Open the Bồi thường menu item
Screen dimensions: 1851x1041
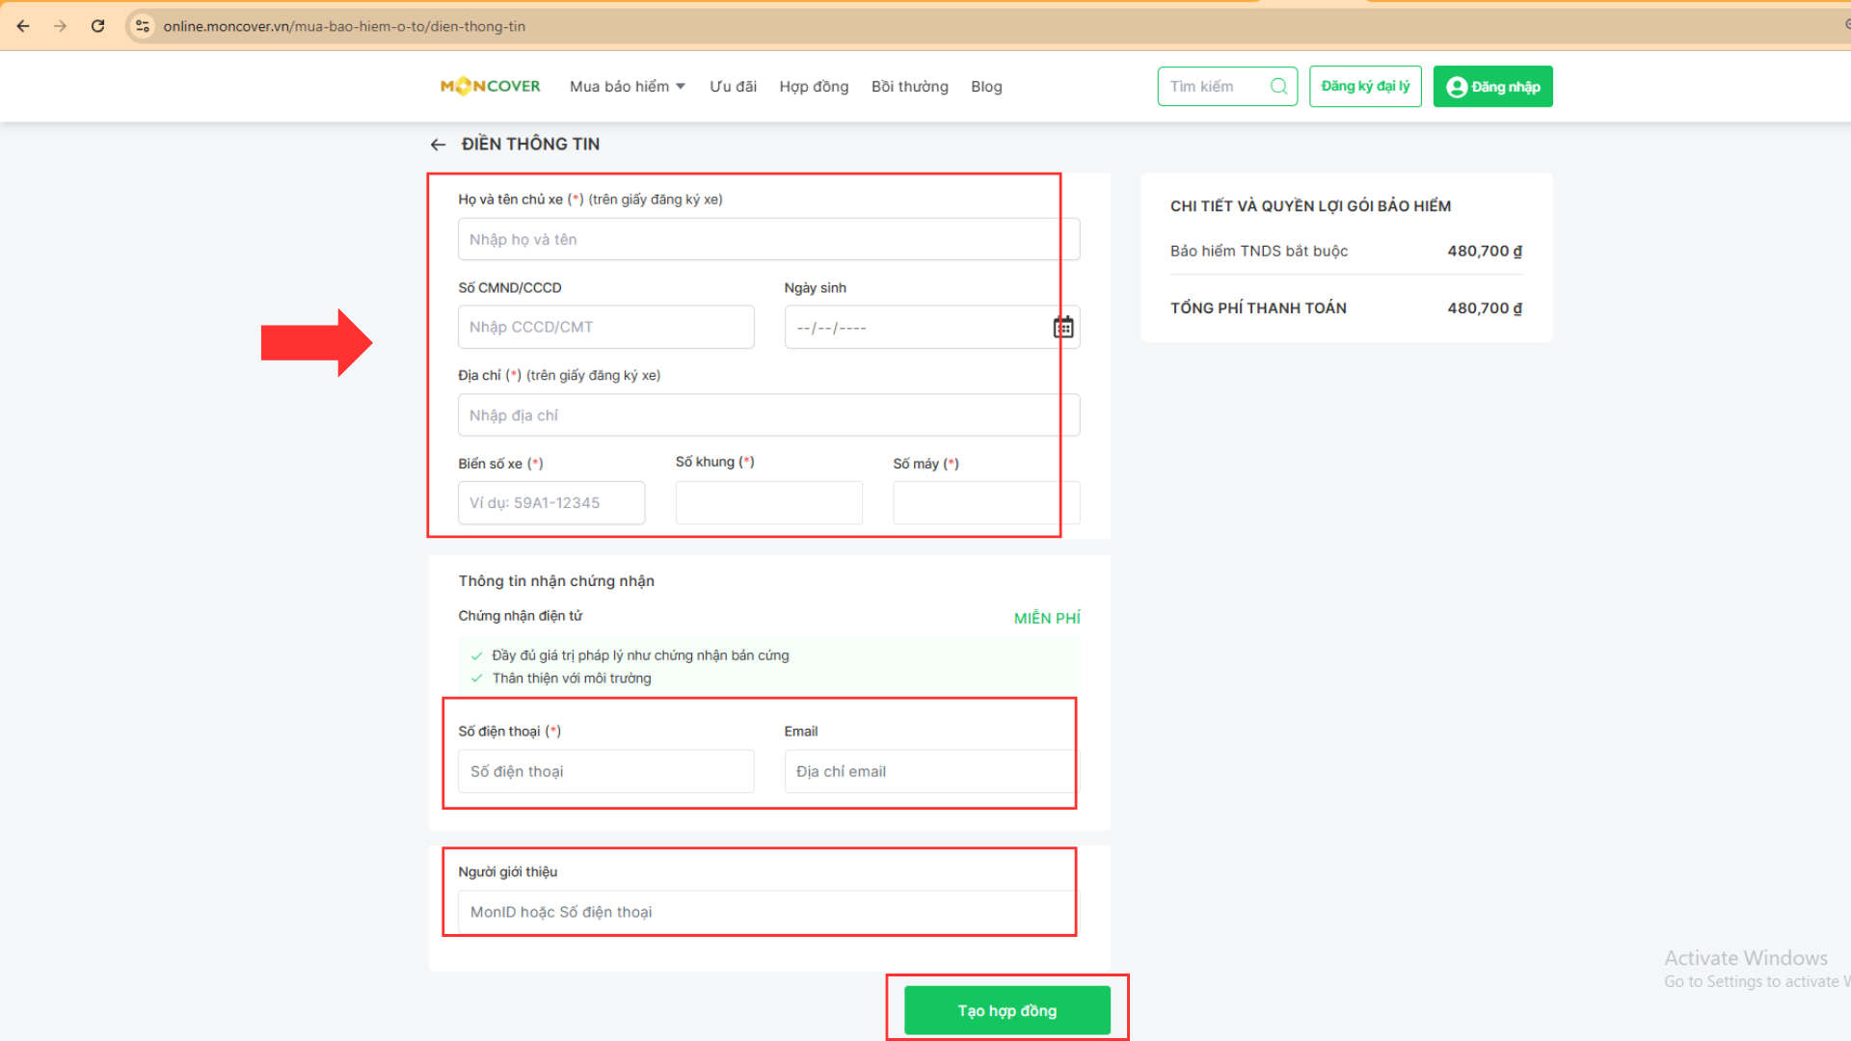pos(909,87)
